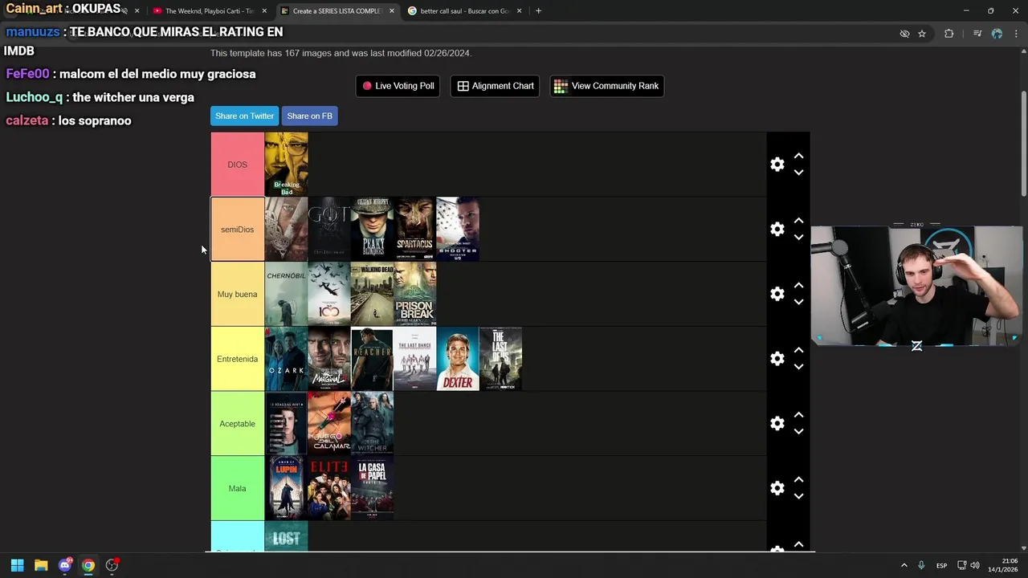Move DIOS tier up with arrow
1028x578 pixels.
click(798, 156)
